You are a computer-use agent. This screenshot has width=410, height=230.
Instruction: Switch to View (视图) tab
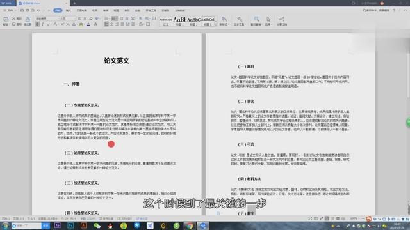[x=117, y=10]
